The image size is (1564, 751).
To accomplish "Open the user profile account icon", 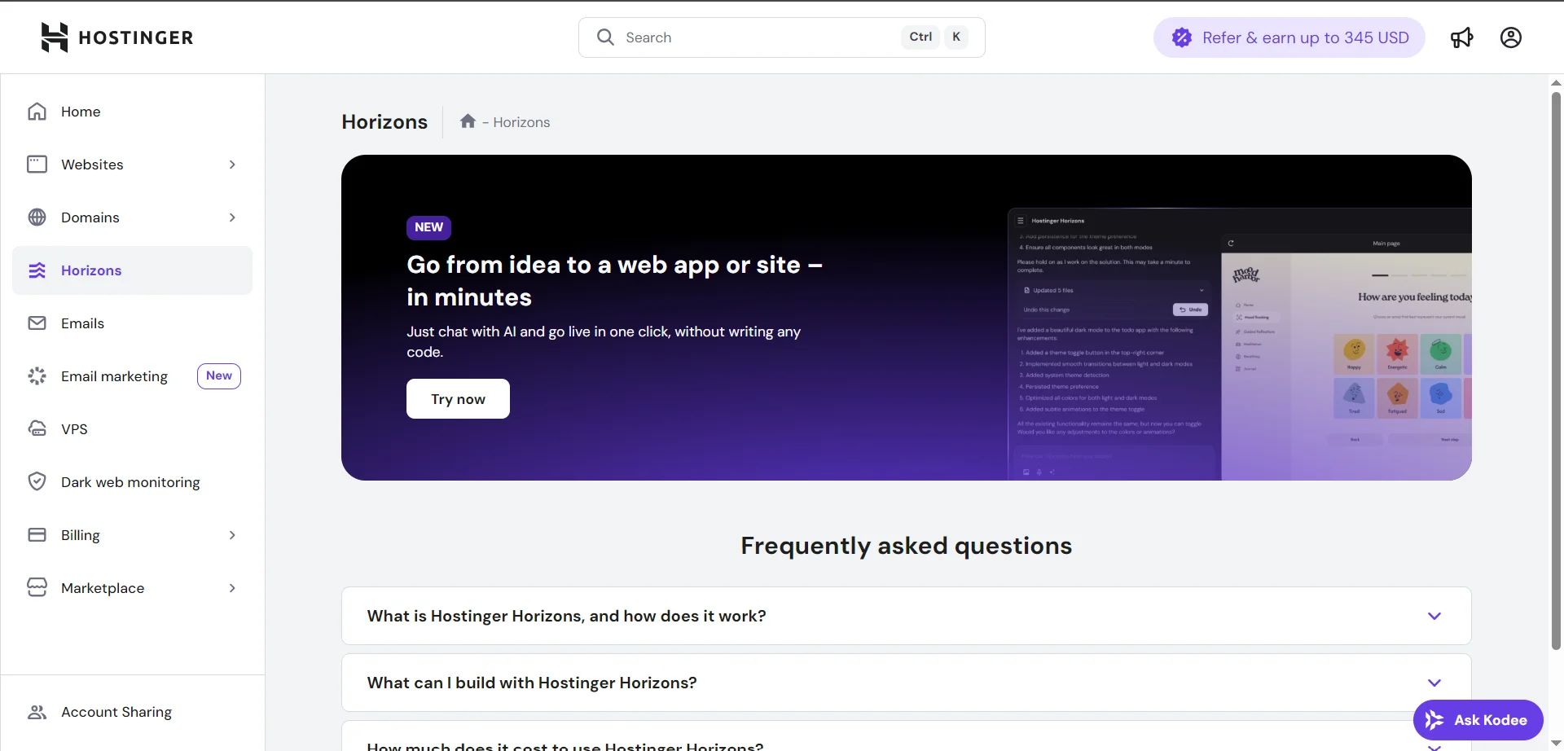I will [x=1510, y=37].
